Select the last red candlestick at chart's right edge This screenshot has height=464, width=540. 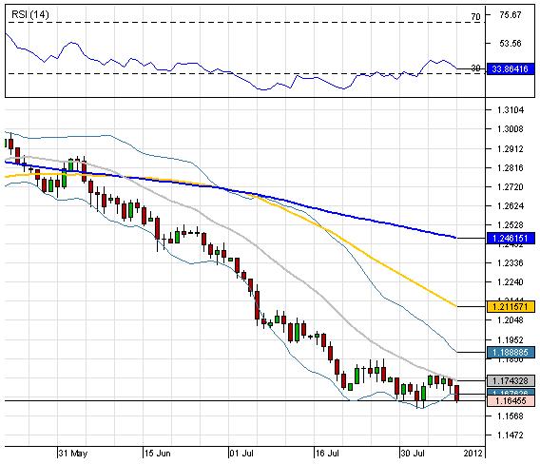[x=457, y=393]
